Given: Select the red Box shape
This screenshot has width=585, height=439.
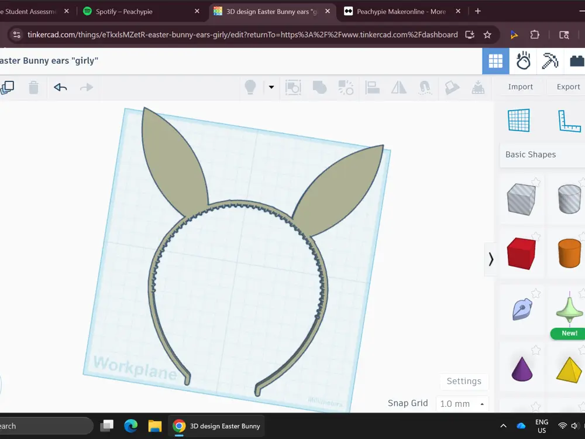Looking at the screenshot, I should pos(521,253).
